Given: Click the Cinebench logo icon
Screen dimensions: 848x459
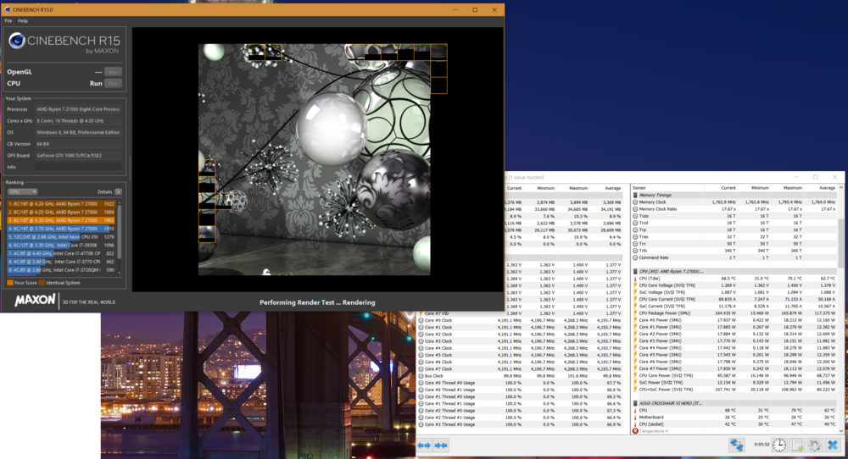Looking at the screenshot, I should tap(19, 42).
